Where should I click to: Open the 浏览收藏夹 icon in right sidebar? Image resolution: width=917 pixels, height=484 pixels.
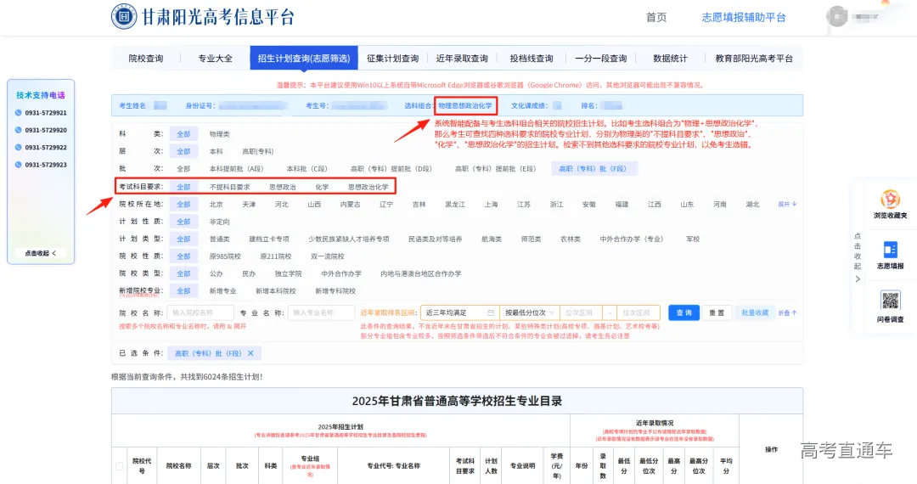click(890, 199)
